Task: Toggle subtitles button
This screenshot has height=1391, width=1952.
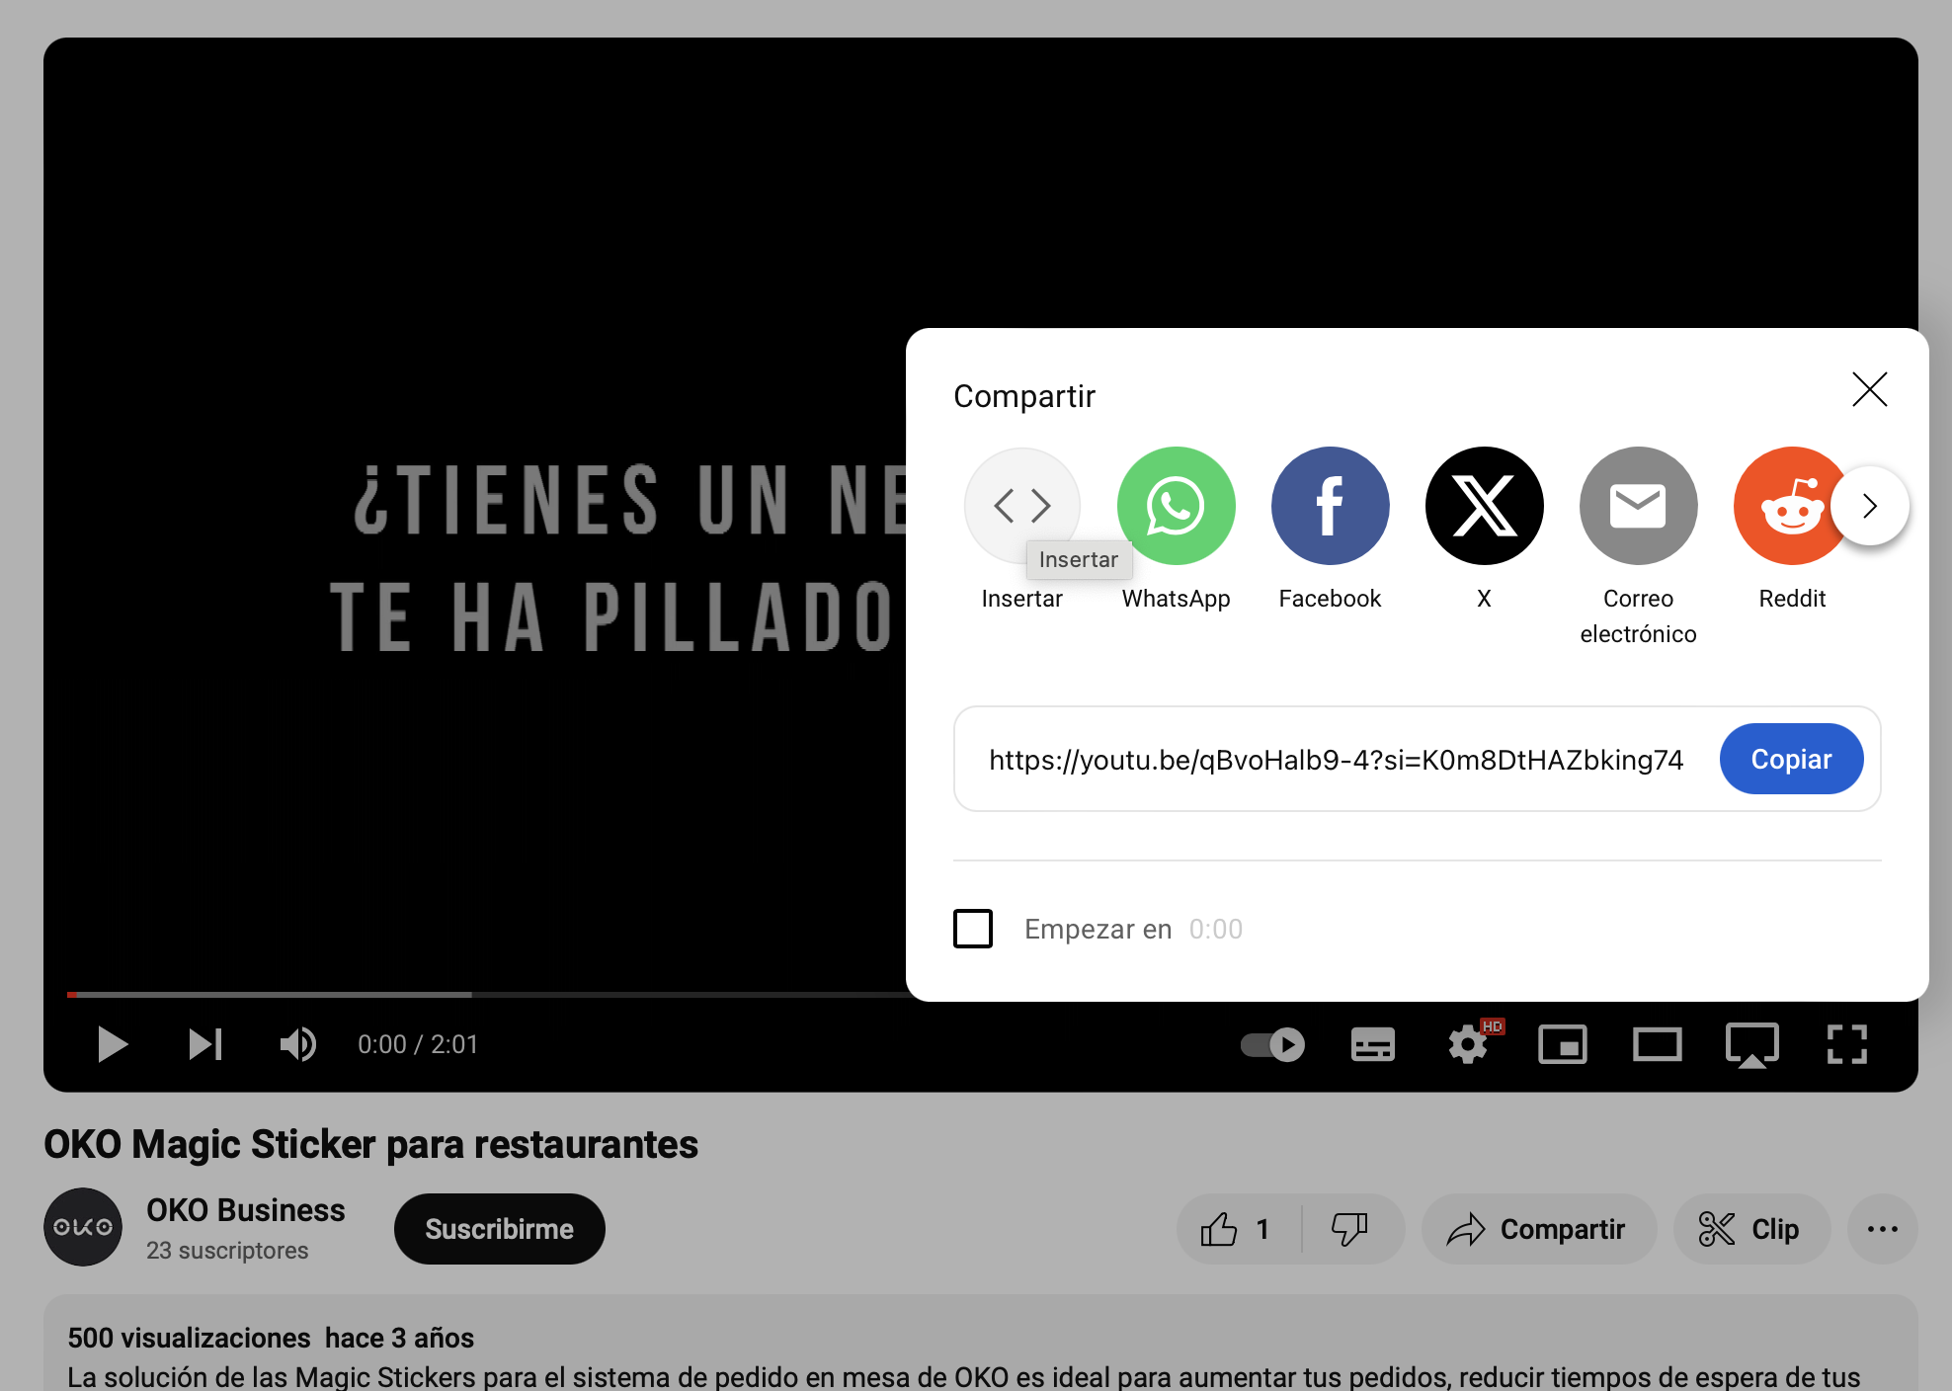Action: click(1372, 1044)
